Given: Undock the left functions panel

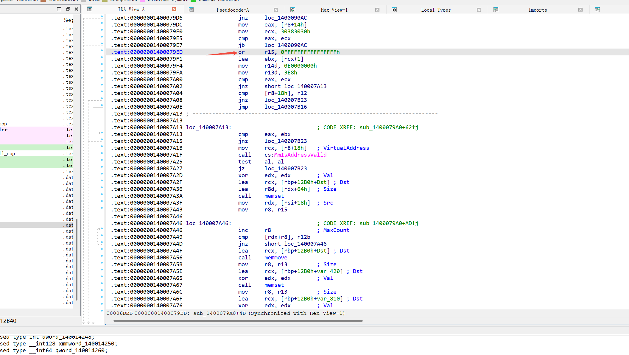Looking at the screenshot, I should (x=68, y=9).
